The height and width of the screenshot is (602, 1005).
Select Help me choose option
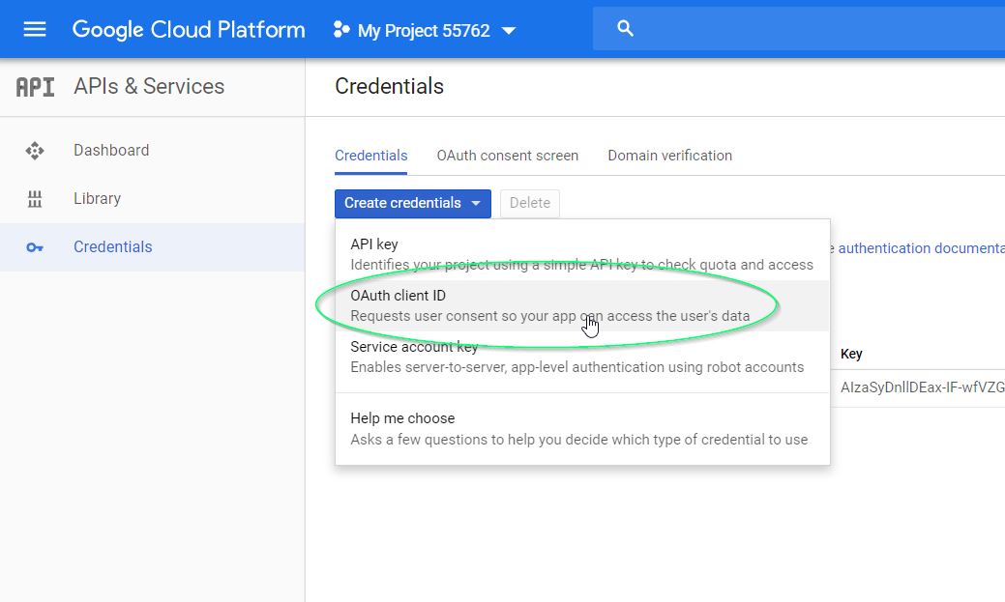(582, 428)
